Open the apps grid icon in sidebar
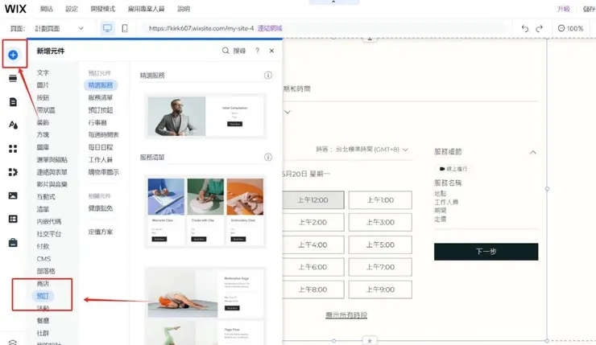The image size is (596, 345). [13, 149]
